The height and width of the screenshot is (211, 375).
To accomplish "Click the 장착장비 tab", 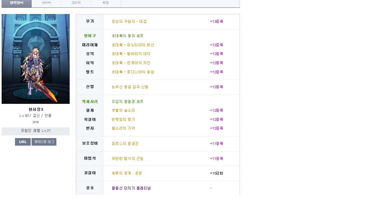I will (x=16, y=3).
